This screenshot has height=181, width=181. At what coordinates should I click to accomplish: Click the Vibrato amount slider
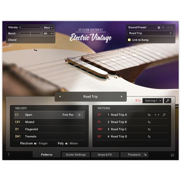point(30,27)
